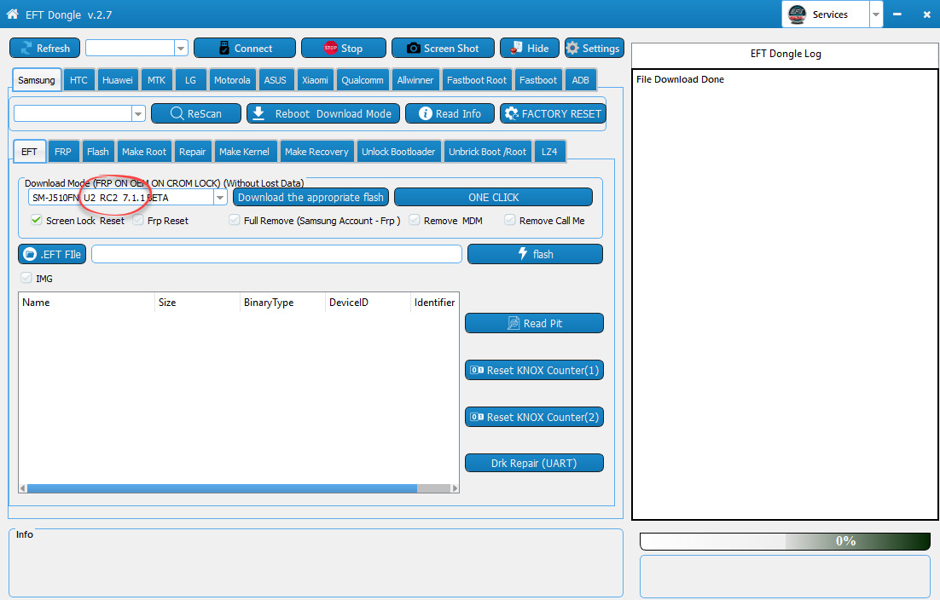The width and height of the screenshot is (940, 600).
Task: Click the Name column header
Action: 86,303
